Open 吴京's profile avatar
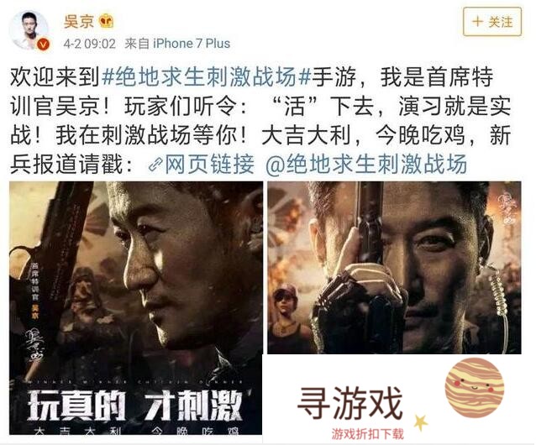The height and width of the screenshot is (445, 536). [x=30, y=29]
